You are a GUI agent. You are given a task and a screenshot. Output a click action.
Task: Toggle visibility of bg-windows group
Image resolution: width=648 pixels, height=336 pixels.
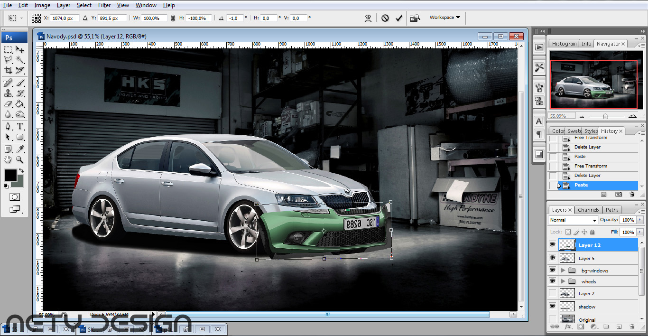tap(552, 271)
